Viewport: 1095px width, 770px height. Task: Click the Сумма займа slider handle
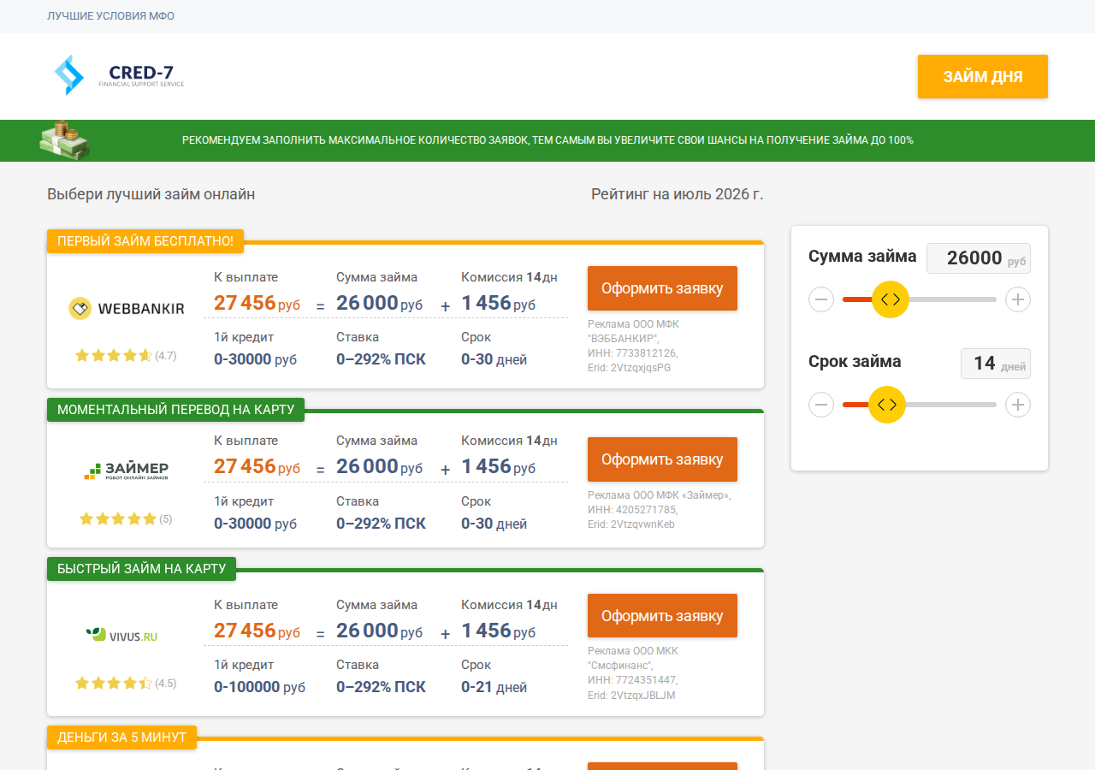[x=891, y=299]
